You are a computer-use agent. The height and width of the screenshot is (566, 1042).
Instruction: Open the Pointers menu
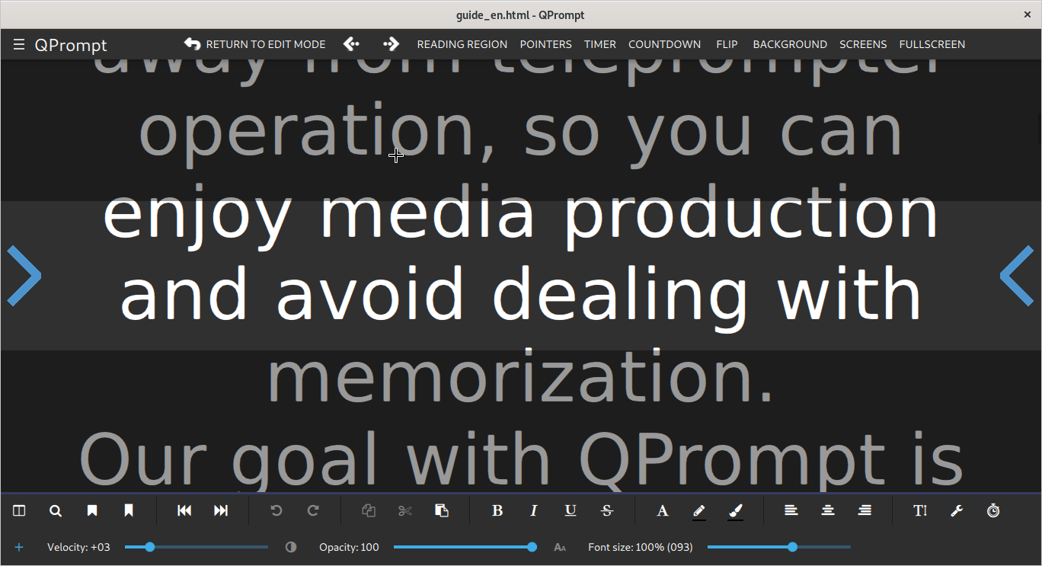pyautogui.click(x=545, y=44)
